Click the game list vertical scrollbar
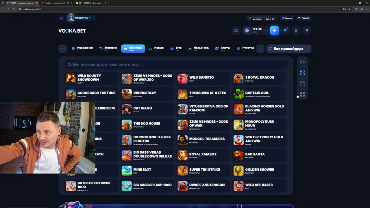The width and height of the screenshot is (370, 208). pos(288,99)
